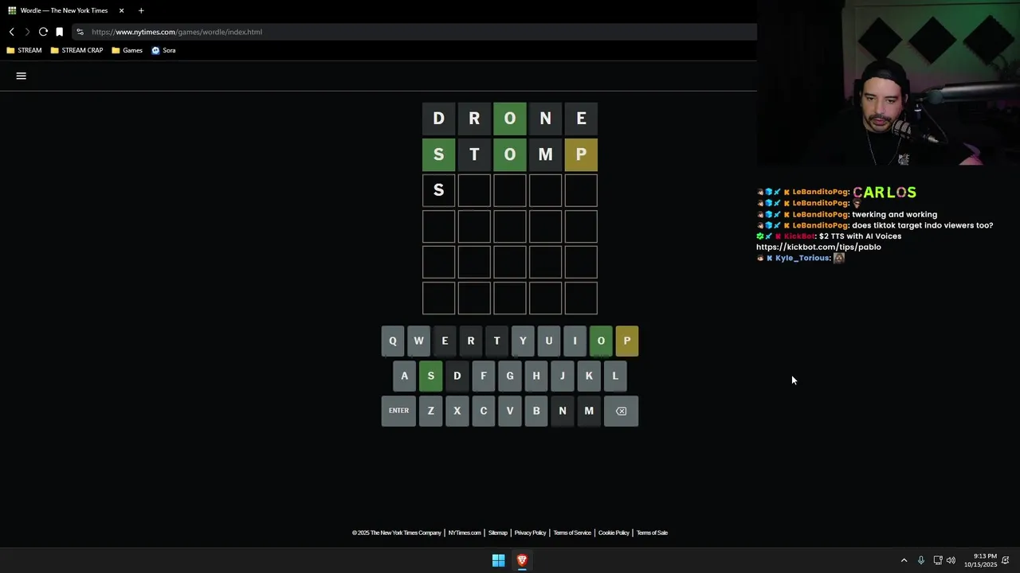Click the U key on Wordle keyboard
This screenshot has height=573, width=1020.
click(x=548, y=341)
